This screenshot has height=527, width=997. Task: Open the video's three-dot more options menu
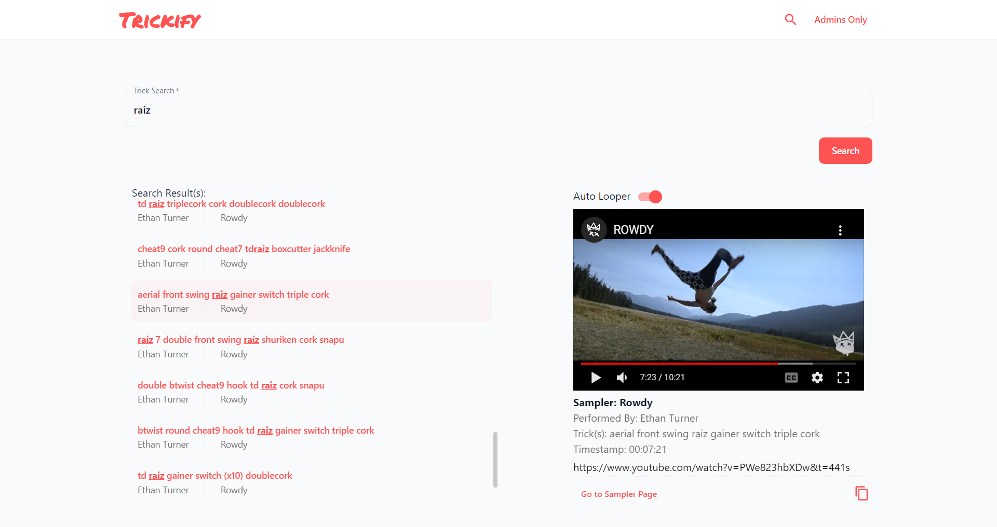click(x=840, y=230)
